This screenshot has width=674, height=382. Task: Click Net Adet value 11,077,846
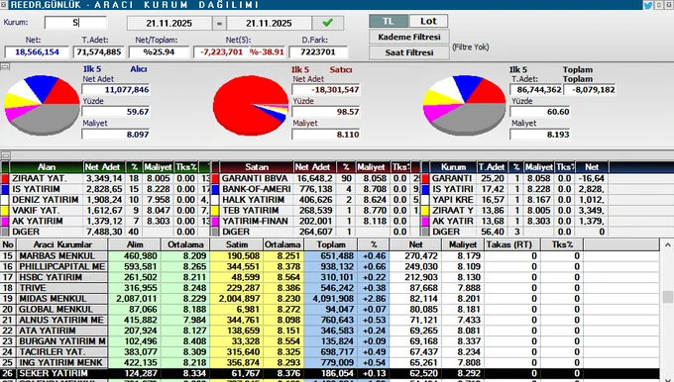click(x=116, y=90)
